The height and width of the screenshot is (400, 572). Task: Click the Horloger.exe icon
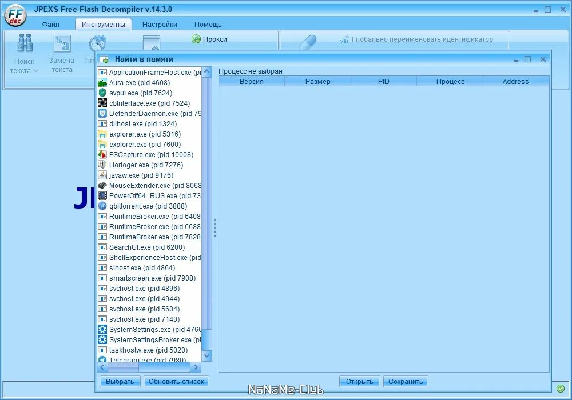coord(102,165)
